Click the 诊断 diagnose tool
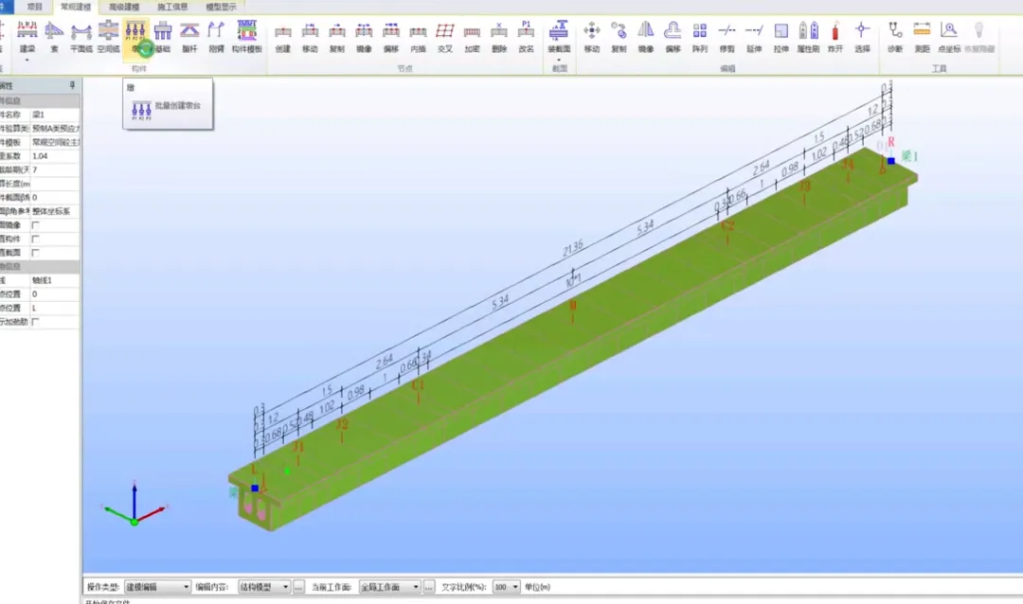Image resolution: width=1023 pixels, height=604 pixels. tap(895, 37)
